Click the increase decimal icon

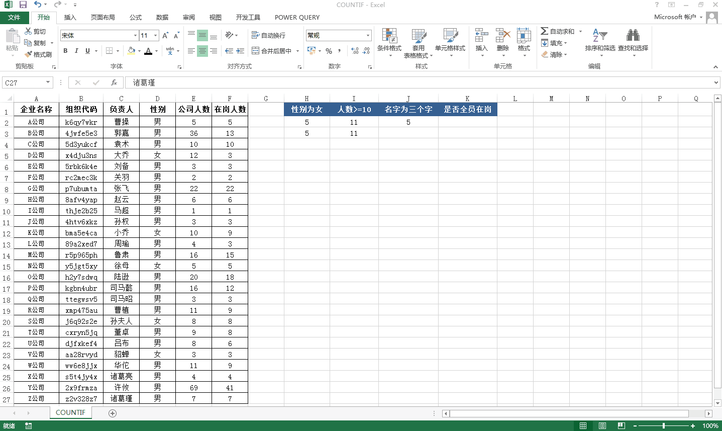pyautogui.click(x=355, y=51)
